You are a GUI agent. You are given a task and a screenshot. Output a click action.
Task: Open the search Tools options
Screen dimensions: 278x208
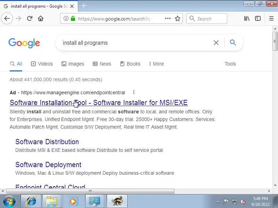[x=230, y=64]
